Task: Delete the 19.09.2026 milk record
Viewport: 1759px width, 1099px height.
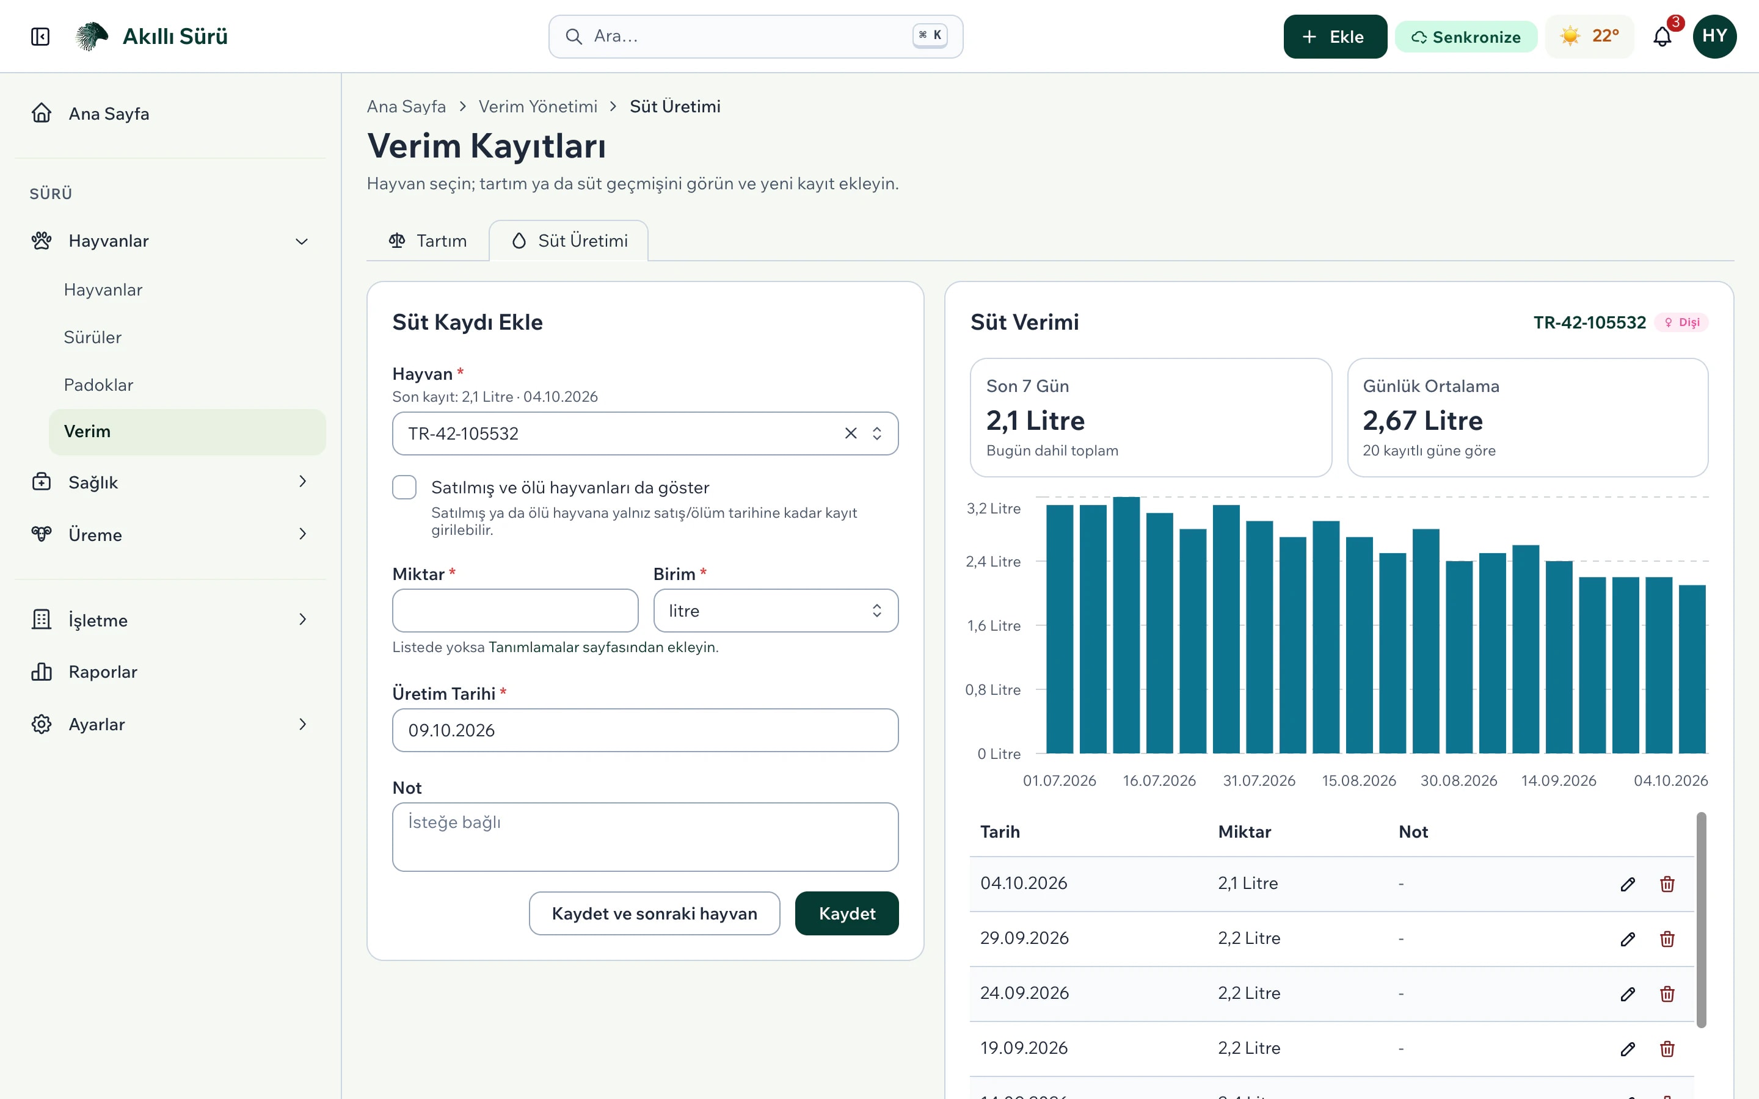Action: tap(1667, 1049)
